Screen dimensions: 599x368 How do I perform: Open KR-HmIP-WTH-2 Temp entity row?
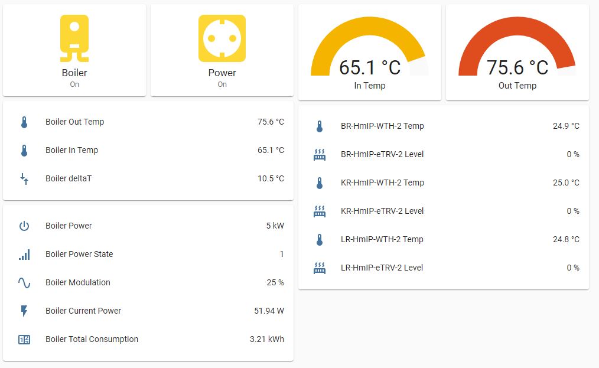pyautogui.click(x=382, y=183)
